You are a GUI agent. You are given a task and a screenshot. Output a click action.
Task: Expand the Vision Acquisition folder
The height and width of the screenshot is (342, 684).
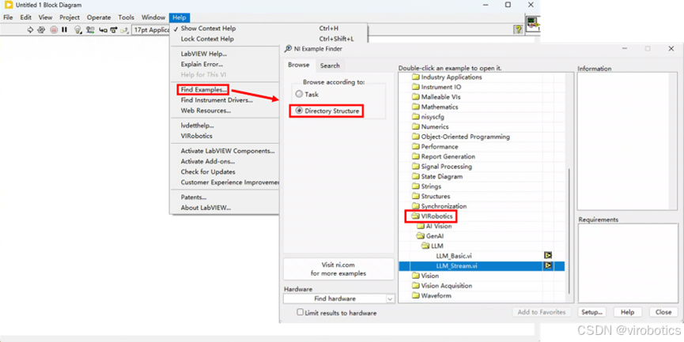[416, 285]
